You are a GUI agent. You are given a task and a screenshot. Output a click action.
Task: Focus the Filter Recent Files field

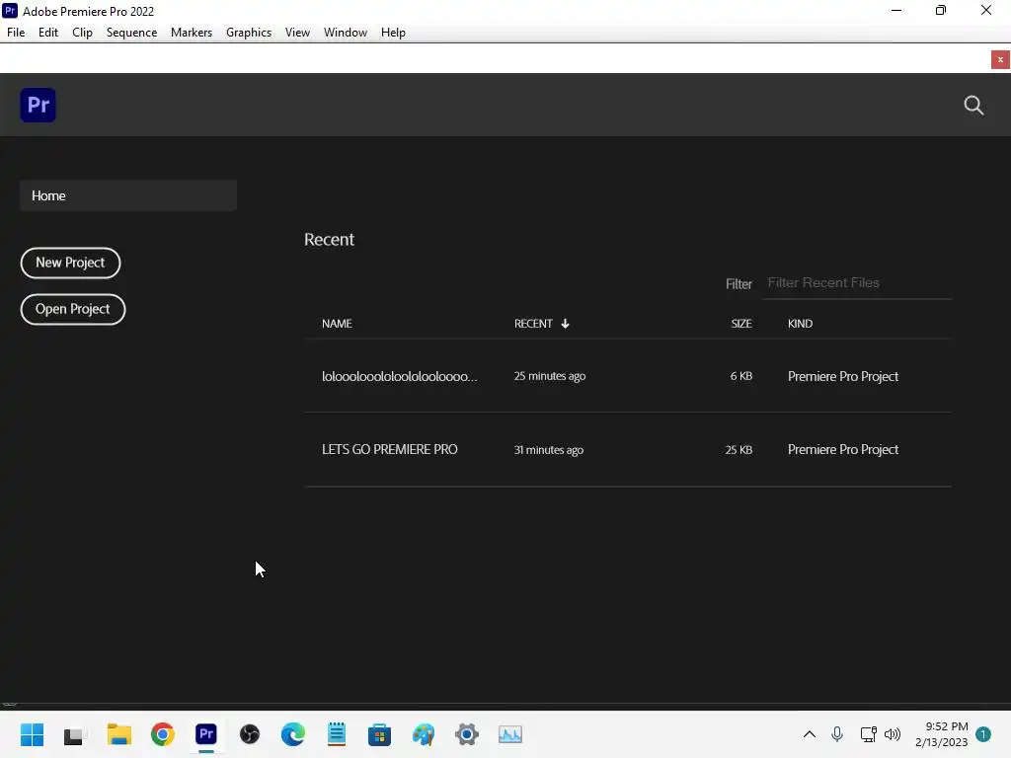tap(857, 283)
